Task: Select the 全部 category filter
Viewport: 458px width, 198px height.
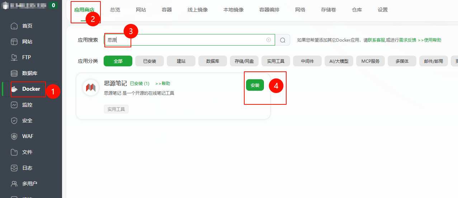Action: tap(118, 61)
